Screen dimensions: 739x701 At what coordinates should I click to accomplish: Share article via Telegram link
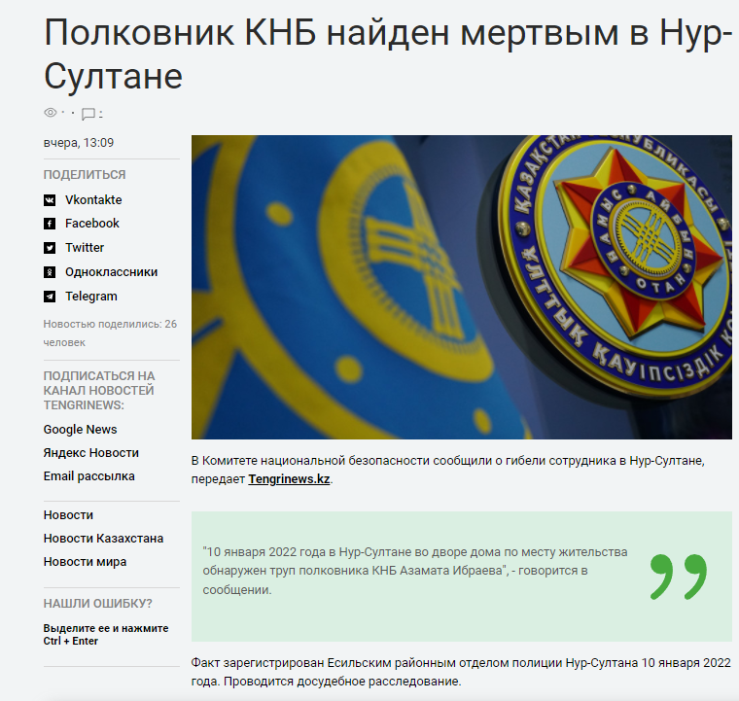pos(91,297)
